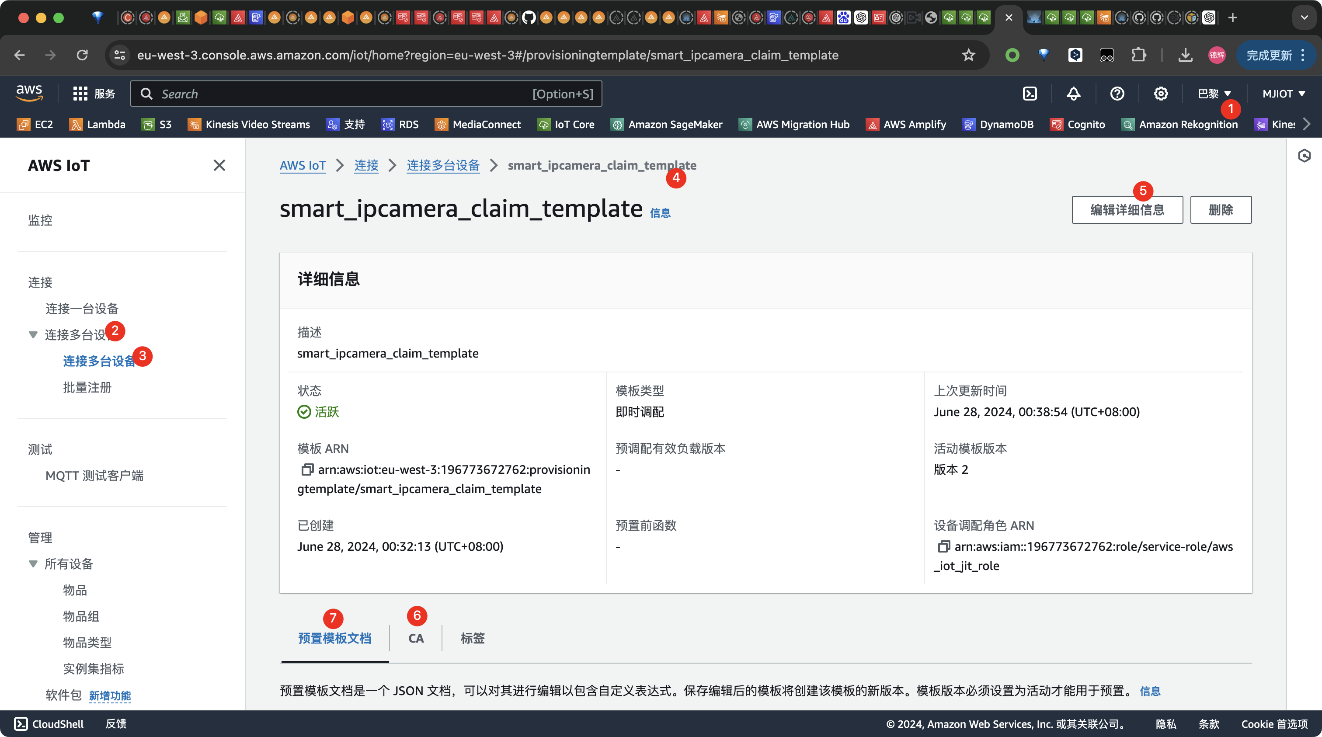
Task: Open the help question mark menu
Action: (1117, 94)
